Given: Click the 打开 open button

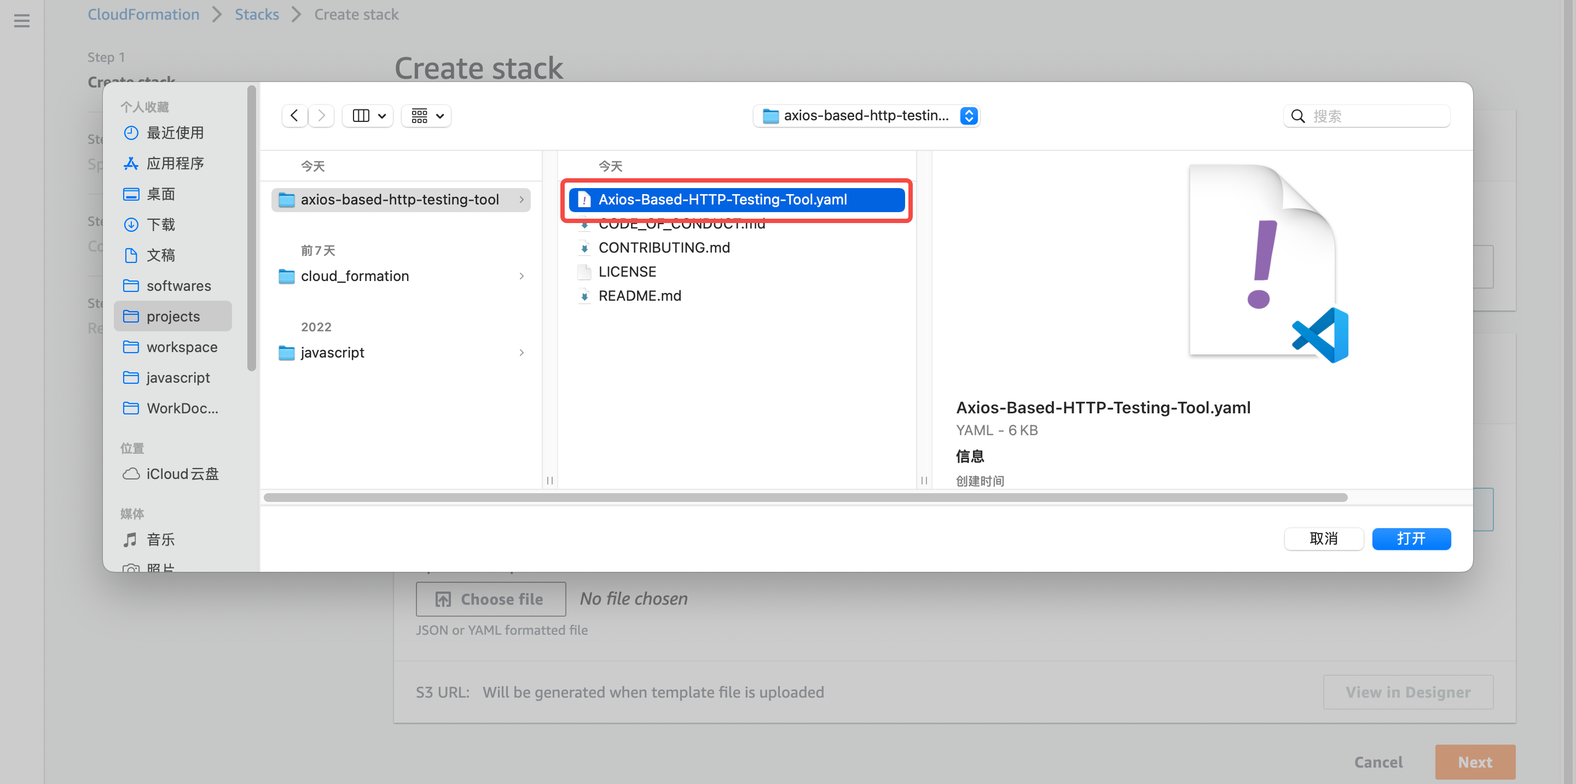Looking at the screenshot, I should [1411, 539].
